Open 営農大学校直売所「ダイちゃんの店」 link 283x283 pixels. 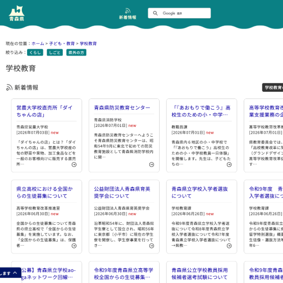click(x=44, y=111)
